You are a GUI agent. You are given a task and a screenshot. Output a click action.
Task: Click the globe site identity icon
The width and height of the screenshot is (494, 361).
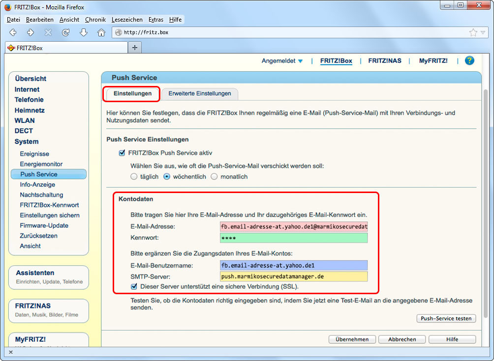(x=119, y=32)
